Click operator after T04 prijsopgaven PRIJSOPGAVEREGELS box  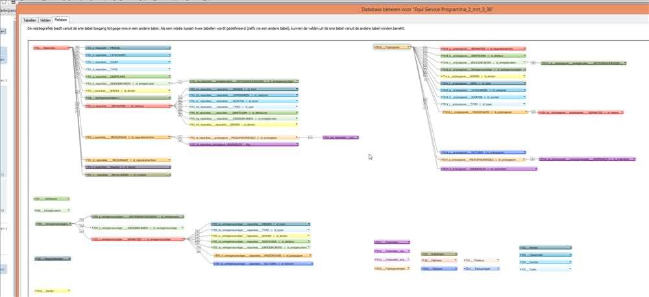click(533, 159)
